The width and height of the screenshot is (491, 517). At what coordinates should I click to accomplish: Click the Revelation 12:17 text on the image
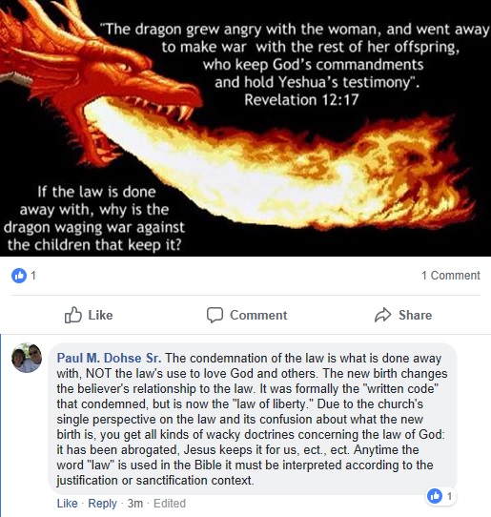click(x=301, y=100)
